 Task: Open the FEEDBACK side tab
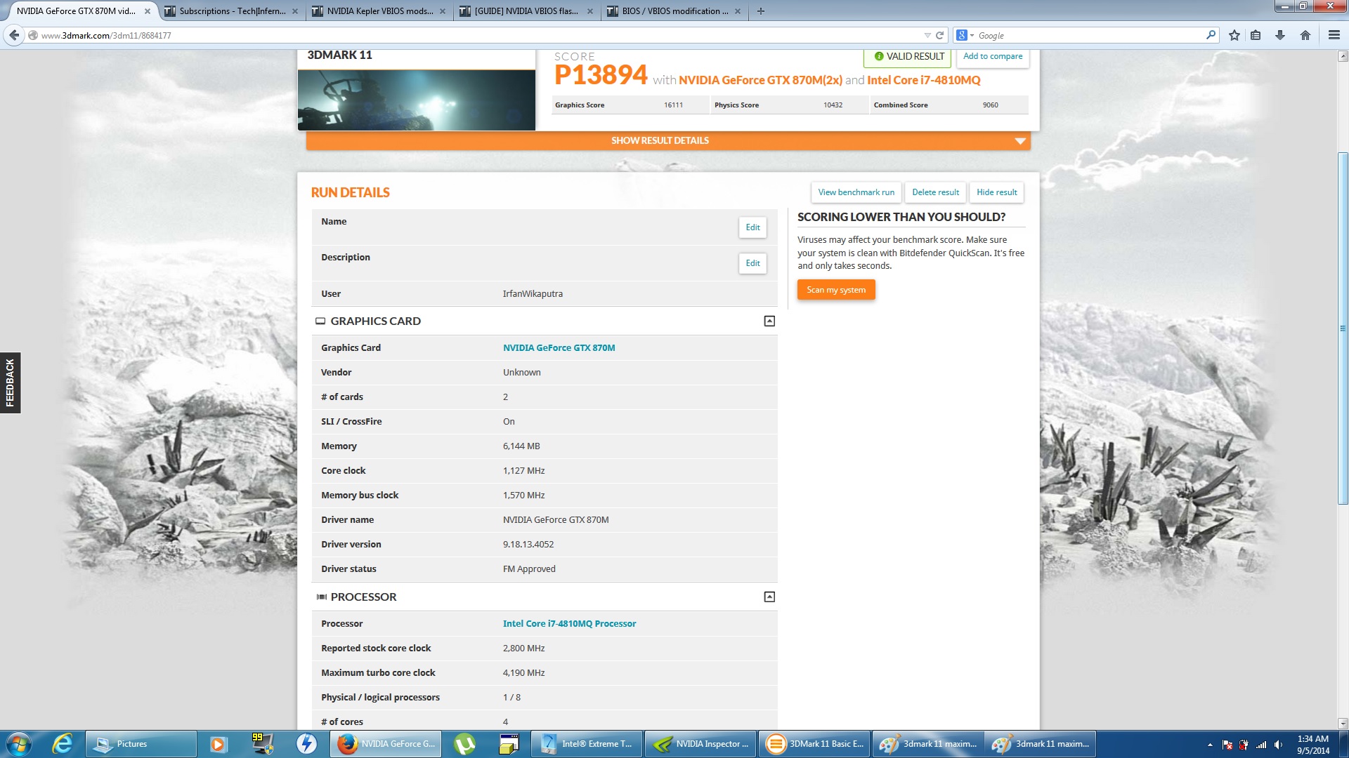tap(10, 383)
